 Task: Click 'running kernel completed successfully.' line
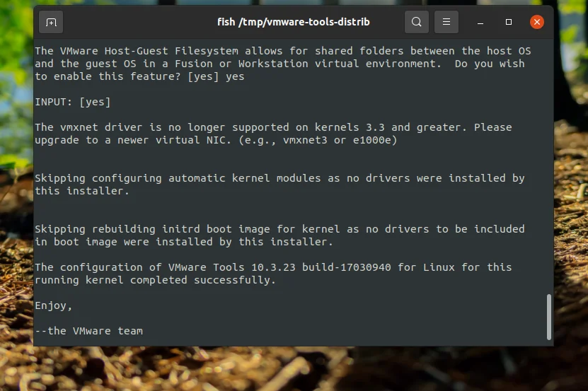[x=155, y=281]
